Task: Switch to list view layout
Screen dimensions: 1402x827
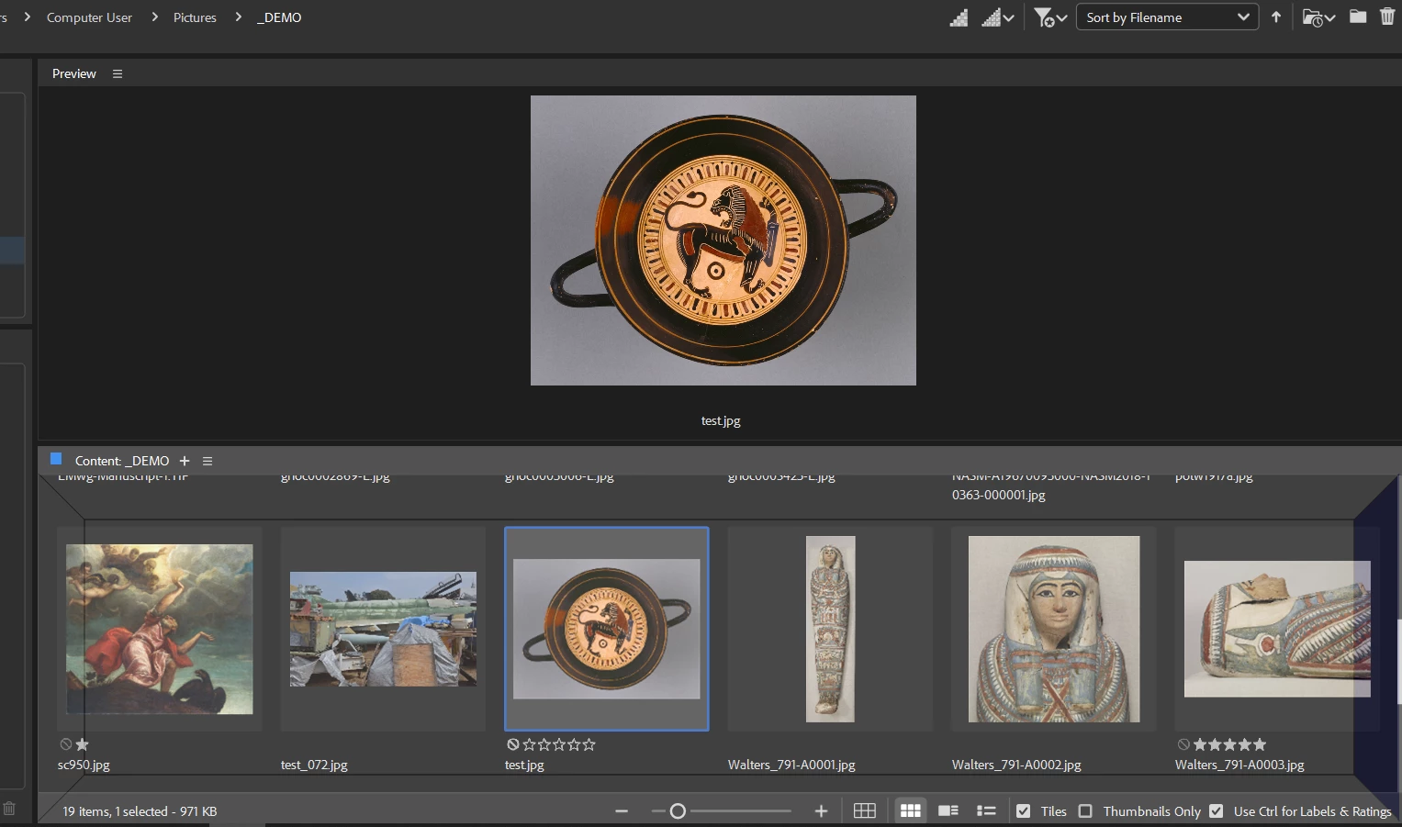Action: coord(986,811)
